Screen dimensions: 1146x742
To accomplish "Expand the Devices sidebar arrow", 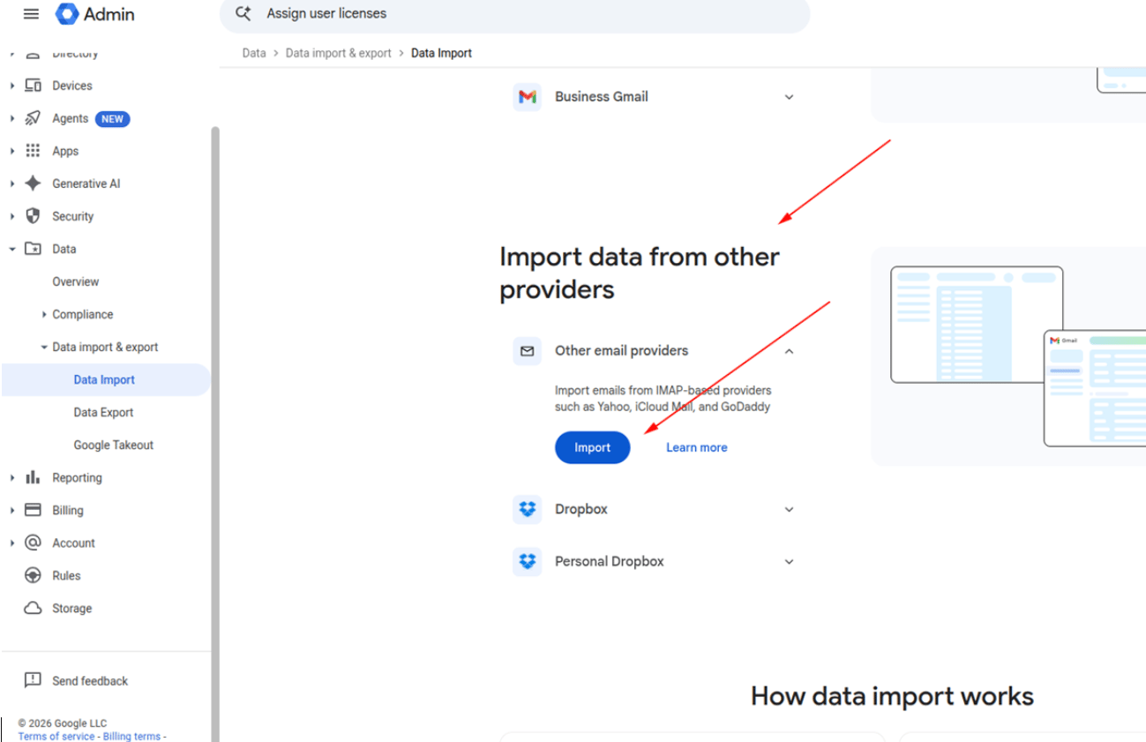I will (x=12, y=86).
